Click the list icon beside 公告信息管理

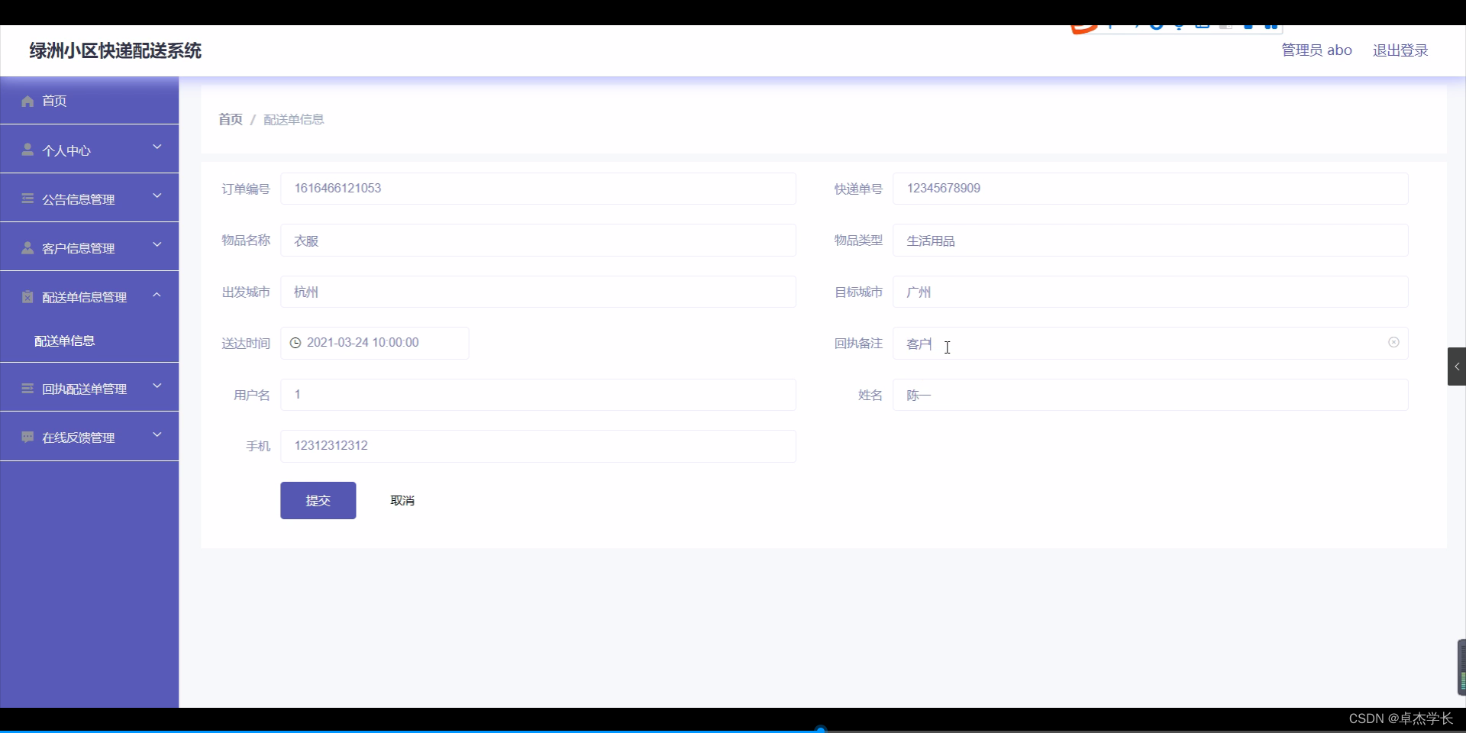[x=27, y=199]
